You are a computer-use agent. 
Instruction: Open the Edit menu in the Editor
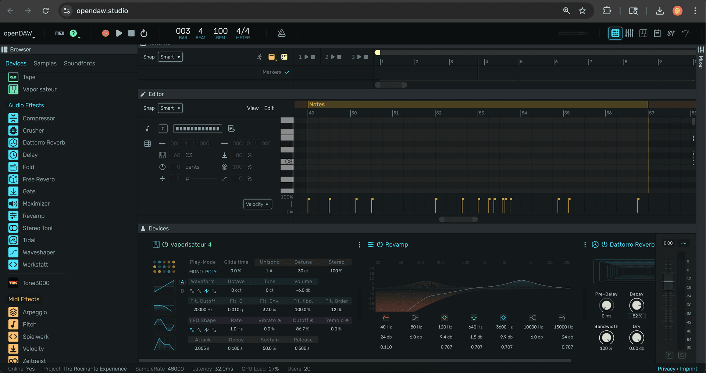[269, 108]
